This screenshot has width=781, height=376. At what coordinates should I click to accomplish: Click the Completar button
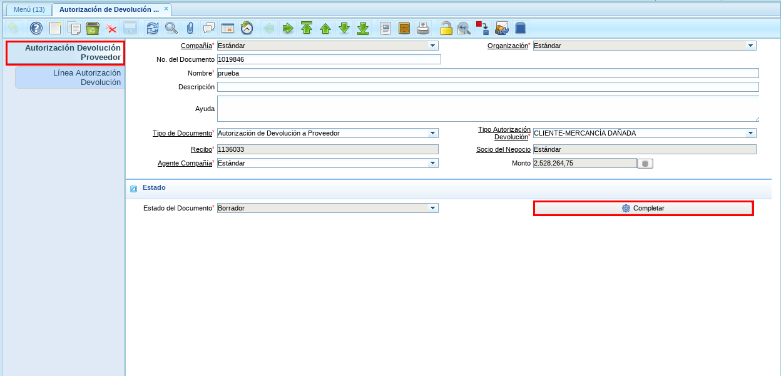tap(643, 208)
